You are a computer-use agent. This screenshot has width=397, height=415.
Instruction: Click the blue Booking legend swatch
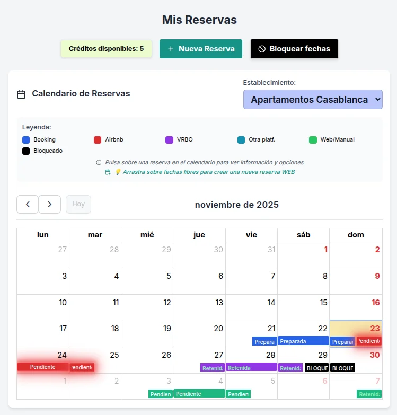[26, 140]
